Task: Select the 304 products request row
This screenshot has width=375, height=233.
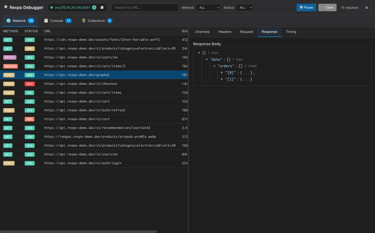Action: (x=94, y=48)
